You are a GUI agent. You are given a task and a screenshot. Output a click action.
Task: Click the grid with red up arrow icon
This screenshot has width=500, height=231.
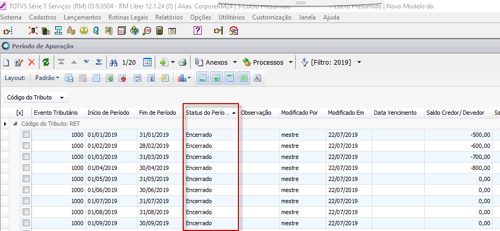pyautogui.click(x=122, y=78)
